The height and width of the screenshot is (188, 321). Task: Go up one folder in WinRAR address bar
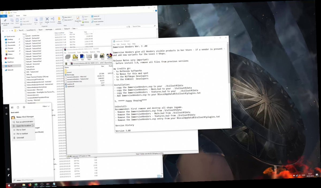pos(66,64)
